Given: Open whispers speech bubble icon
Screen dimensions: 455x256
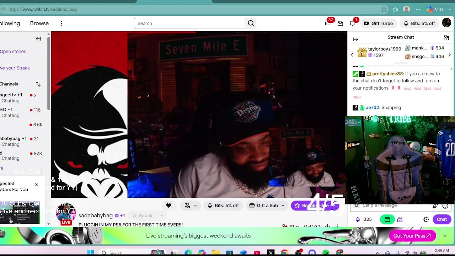Looking at the screenshot, I should click(x=353, y=23).
